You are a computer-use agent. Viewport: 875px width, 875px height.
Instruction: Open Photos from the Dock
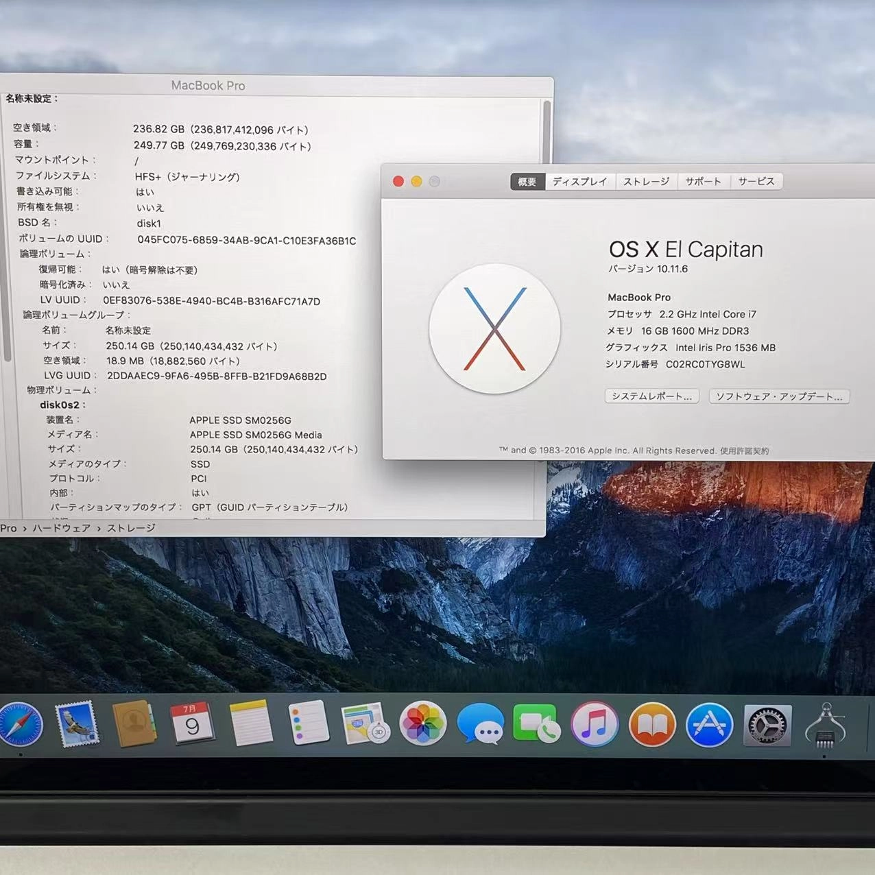(423, 723)
